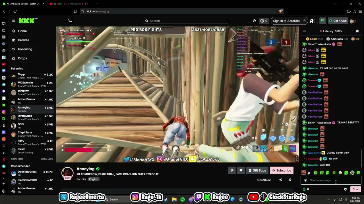Switch to the YouTube GET HEA NOW tab
The height and width of the screenshot is (204, 364).
pyautogui.click(x=70, y=4)
